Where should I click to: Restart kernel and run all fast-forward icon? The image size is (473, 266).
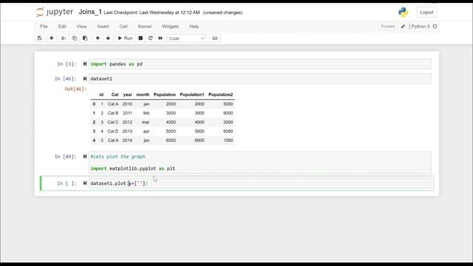pos(160,38)
